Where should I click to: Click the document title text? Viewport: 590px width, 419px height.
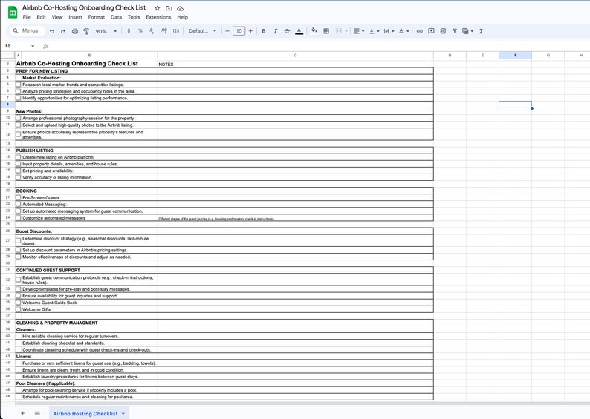pyautogui.click(x=84, y=7)
